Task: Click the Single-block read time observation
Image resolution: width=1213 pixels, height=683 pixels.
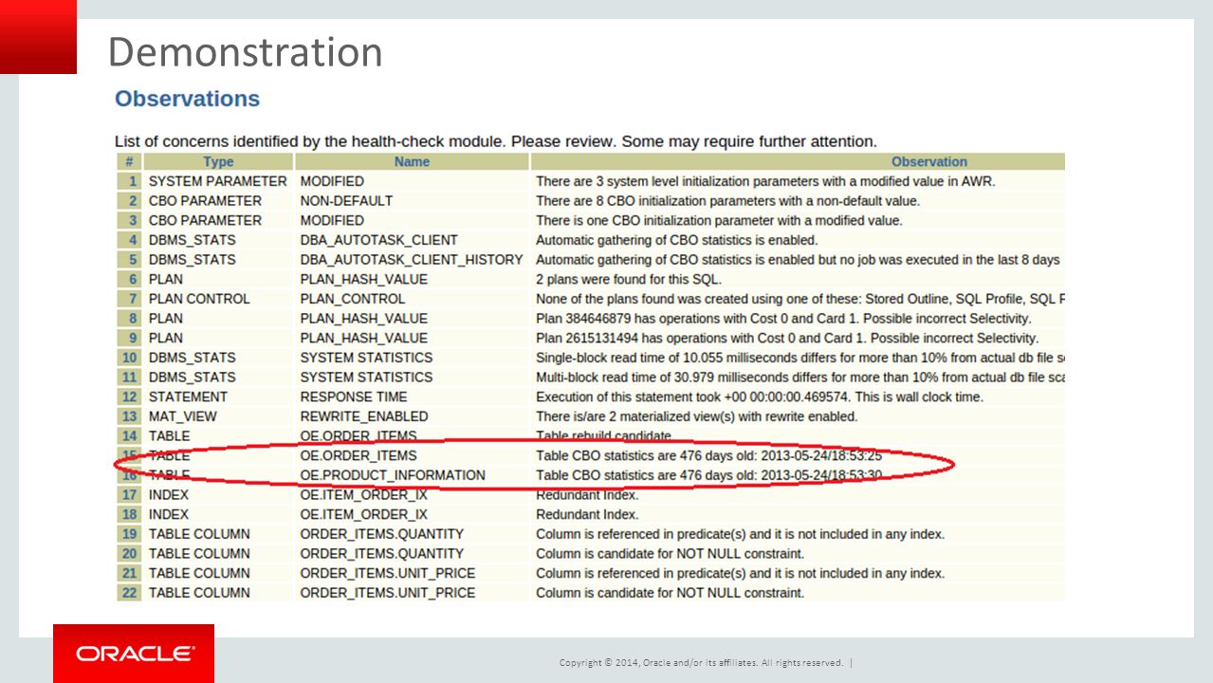Action: [799, 358]
